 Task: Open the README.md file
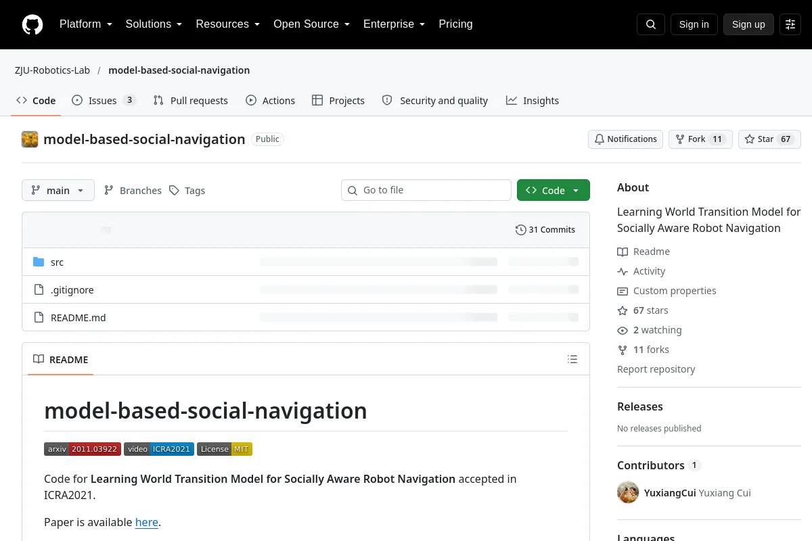click(x=78, y=318)
